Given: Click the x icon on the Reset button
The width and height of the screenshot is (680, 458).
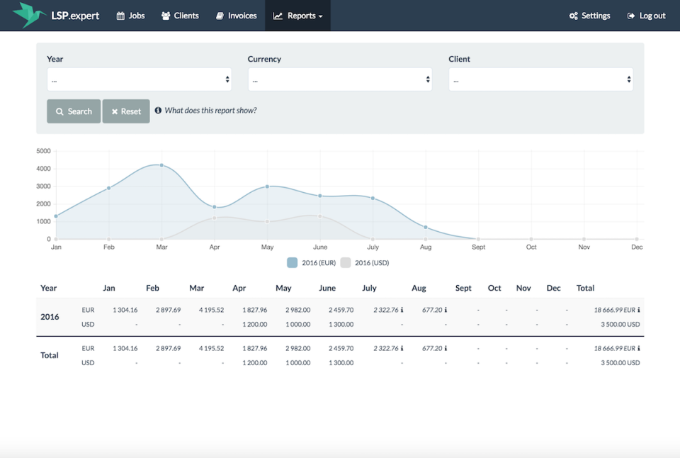Looking at the screenshot, I should 115,111.
